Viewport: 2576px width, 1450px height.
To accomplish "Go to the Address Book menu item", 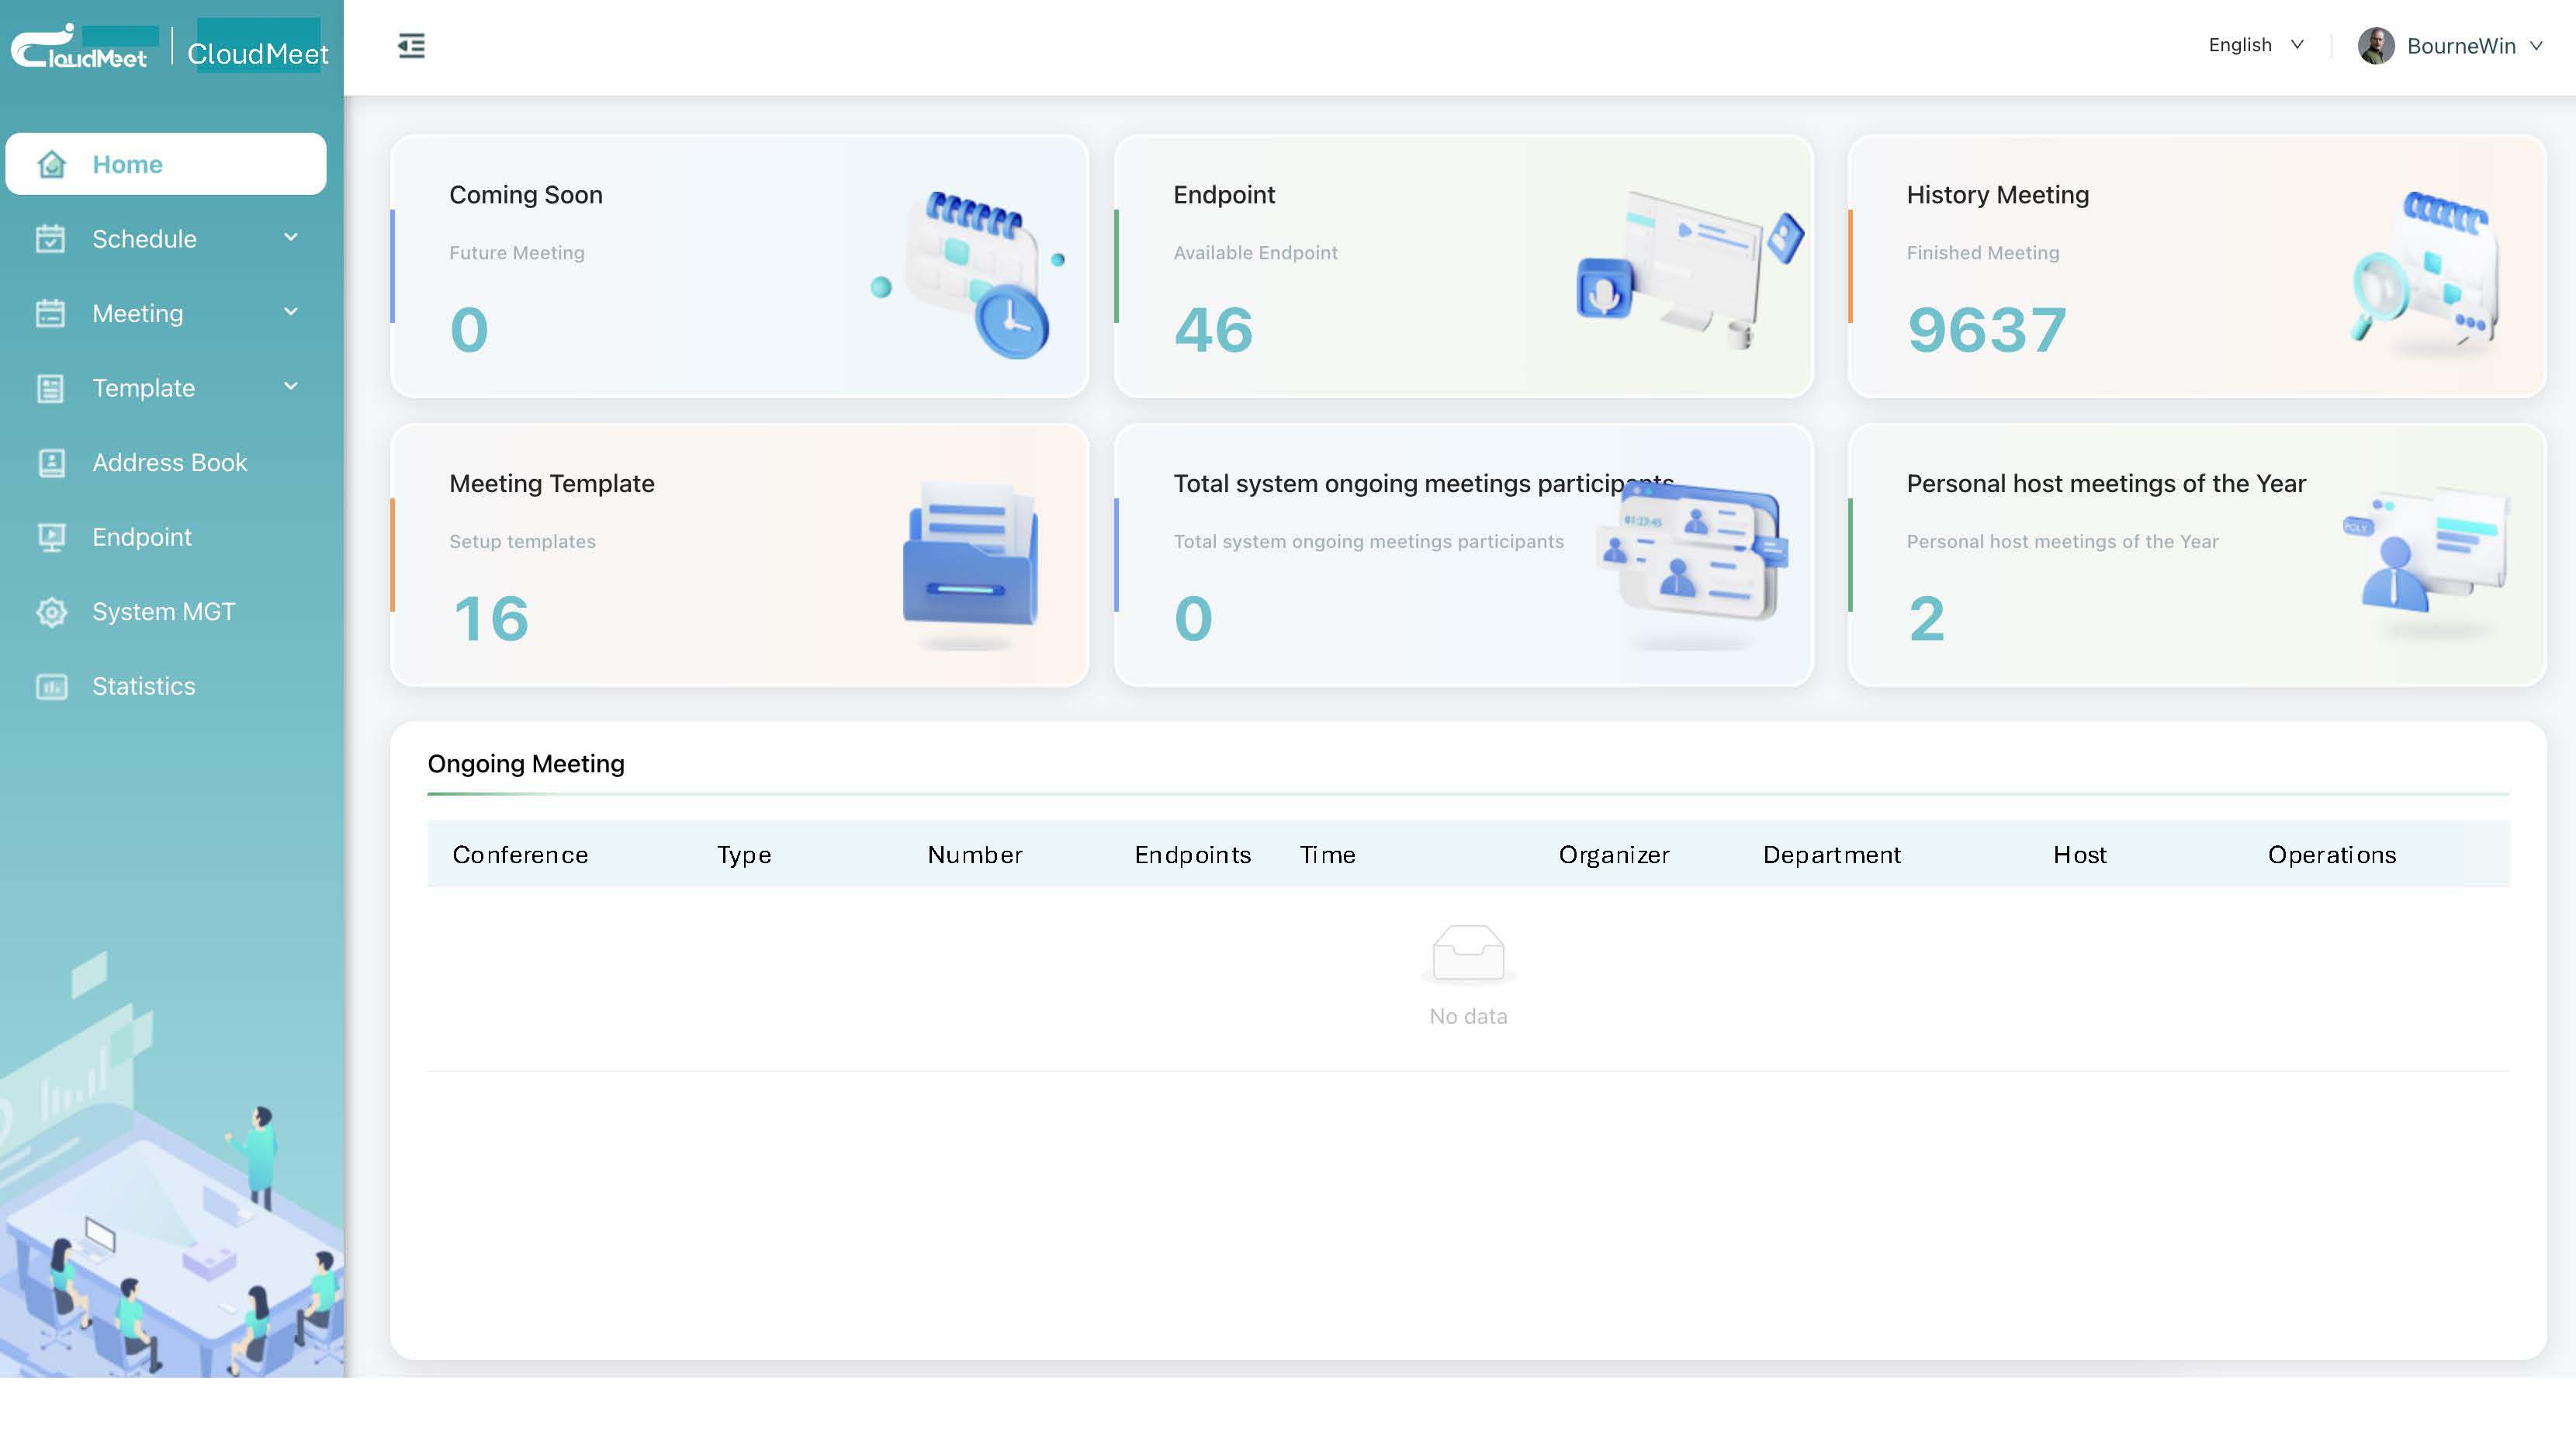I will 169,463.
